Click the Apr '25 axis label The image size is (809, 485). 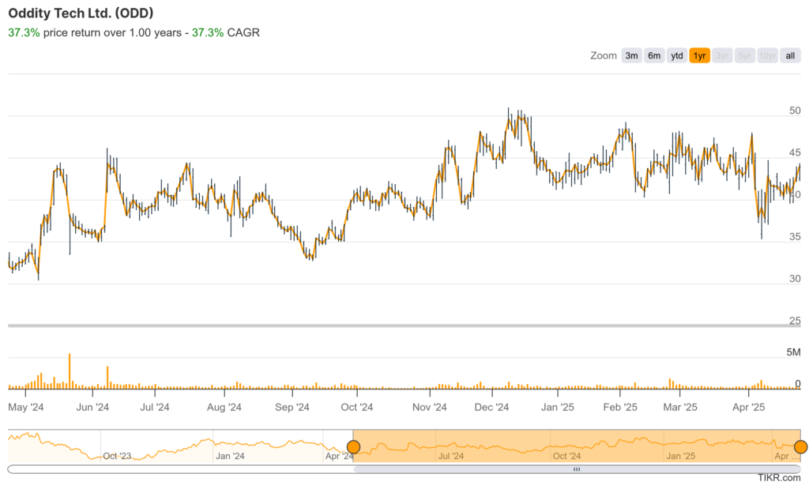(749, 407)
